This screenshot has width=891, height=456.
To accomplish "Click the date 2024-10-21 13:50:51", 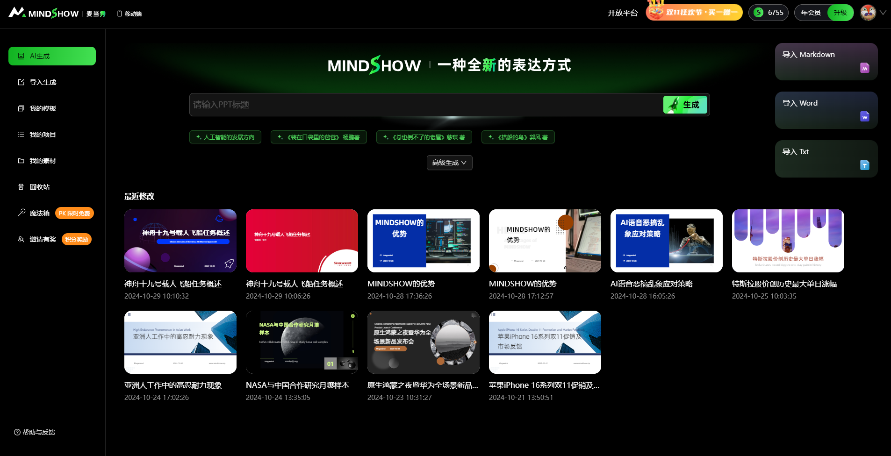I will click(x=521, y=398).
